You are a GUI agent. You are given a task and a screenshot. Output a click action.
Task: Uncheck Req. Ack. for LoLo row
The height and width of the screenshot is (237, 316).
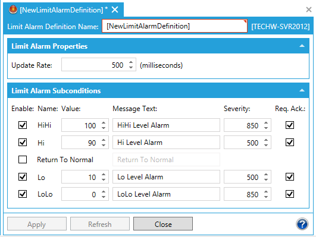click(290, 194)
